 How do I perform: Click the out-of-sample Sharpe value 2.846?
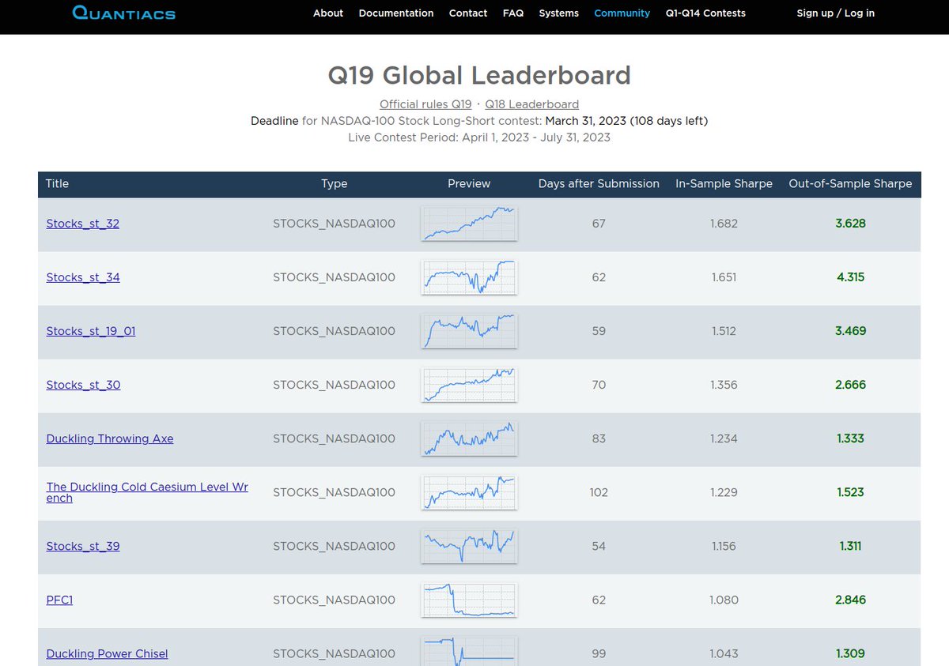point(850,600)
